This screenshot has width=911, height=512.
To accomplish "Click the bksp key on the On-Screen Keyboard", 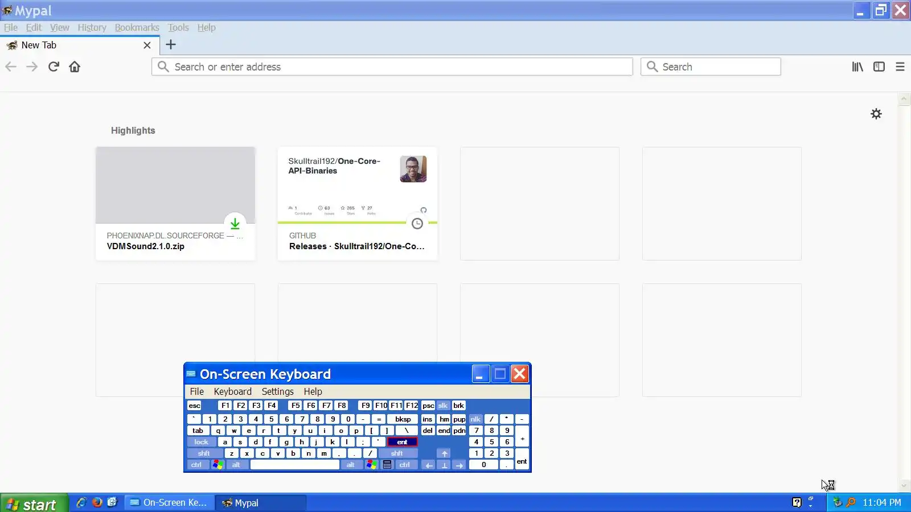I will 403,419.
